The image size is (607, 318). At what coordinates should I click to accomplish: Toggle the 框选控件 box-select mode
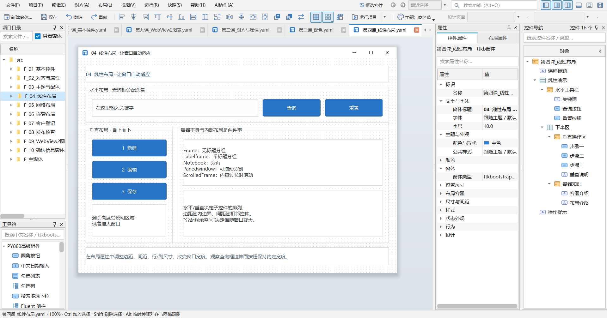click(x=371, y=5)
